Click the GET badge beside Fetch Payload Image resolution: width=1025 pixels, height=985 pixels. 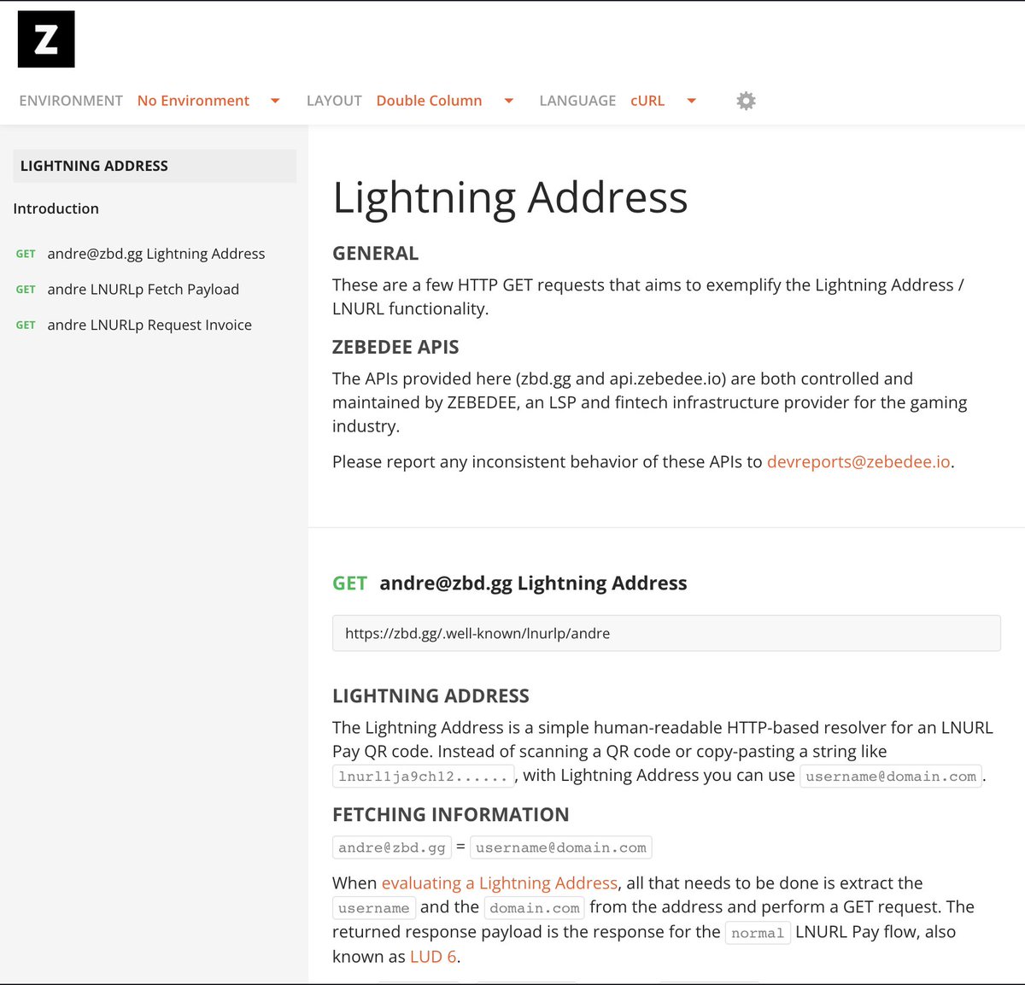tap(26, 290)
